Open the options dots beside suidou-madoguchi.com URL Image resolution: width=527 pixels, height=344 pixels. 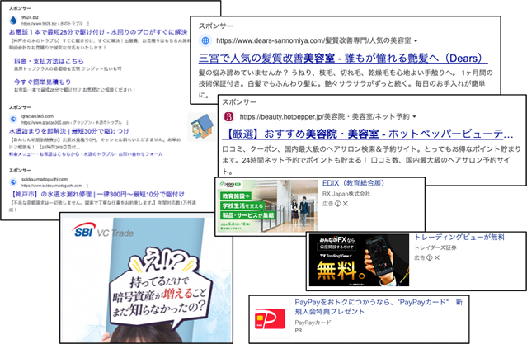[87, 186]
